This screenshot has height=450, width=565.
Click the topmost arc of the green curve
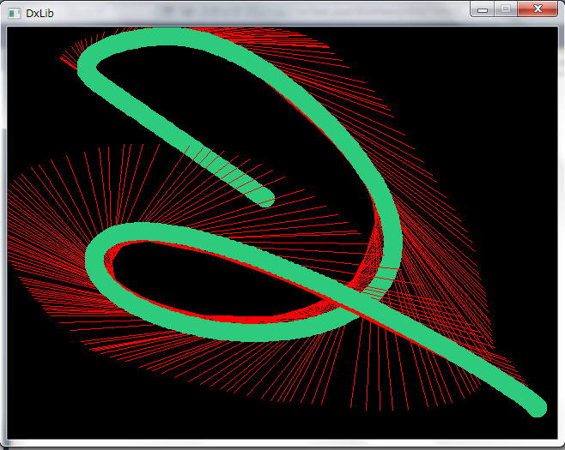(172, 39)
